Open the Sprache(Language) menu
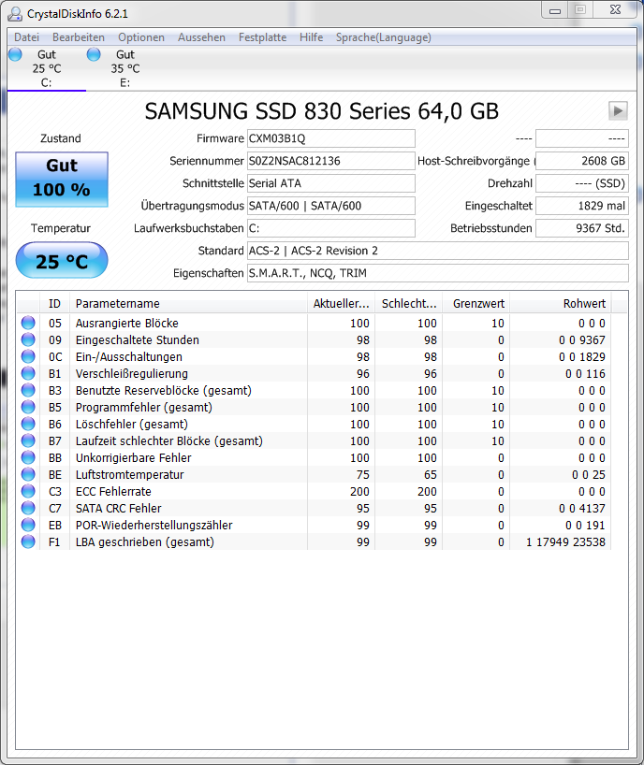The height and width of the screenshot is (765, 644). (383, 37)
